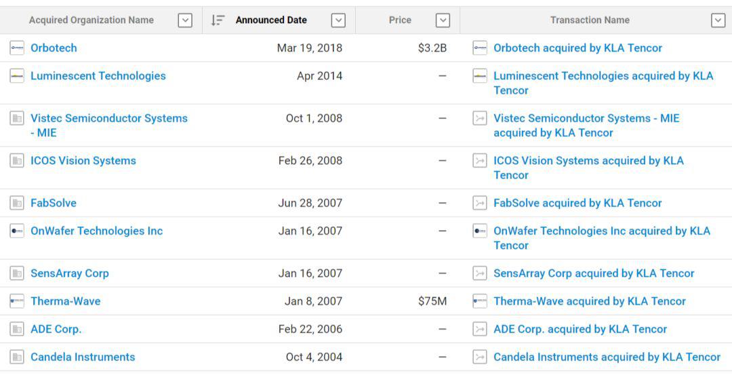Click the ADE Corp. organization icon
Screen dimensions: 732x382
point(17,329)
